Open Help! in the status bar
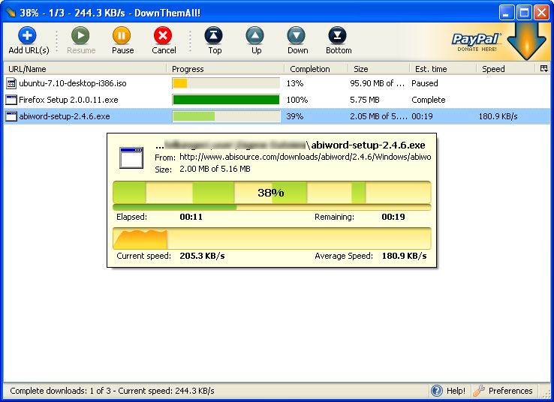 [448, 391]
